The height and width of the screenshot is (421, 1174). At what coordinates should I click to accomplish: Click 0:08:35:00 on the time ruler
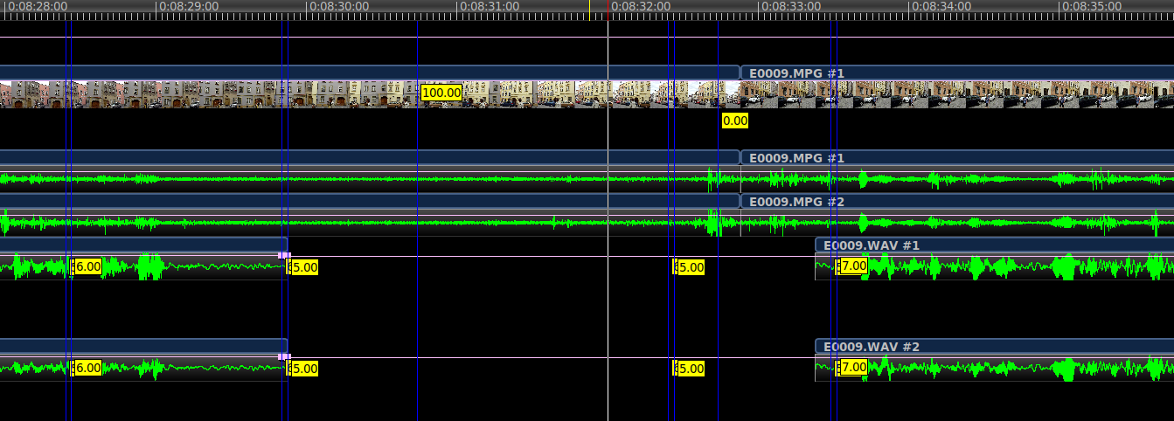click(x=1091, y=6)
